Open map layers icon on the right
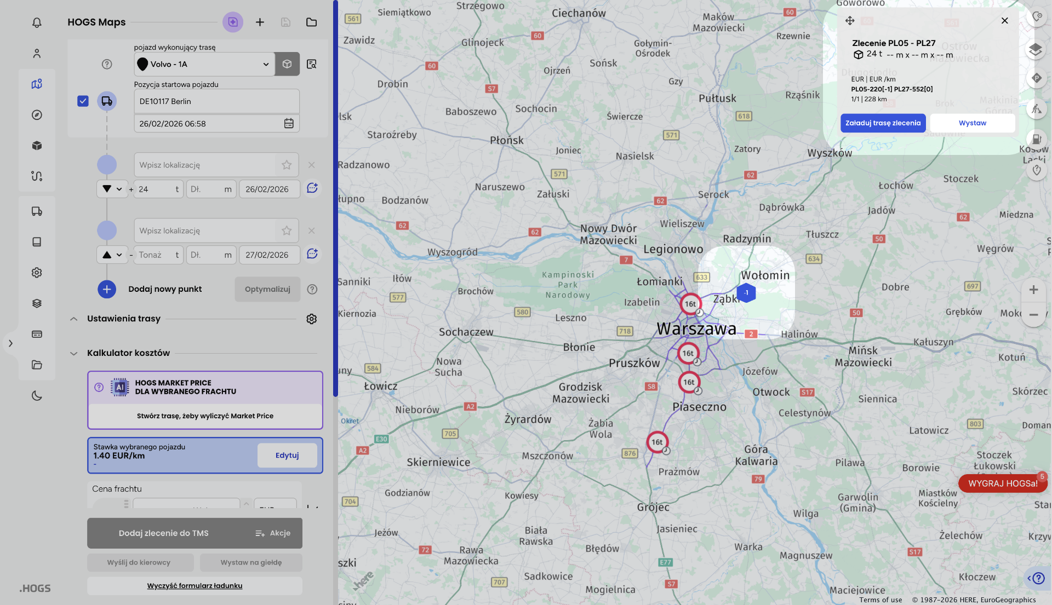The image size is (1052, 605). (x=1035, y=50)
